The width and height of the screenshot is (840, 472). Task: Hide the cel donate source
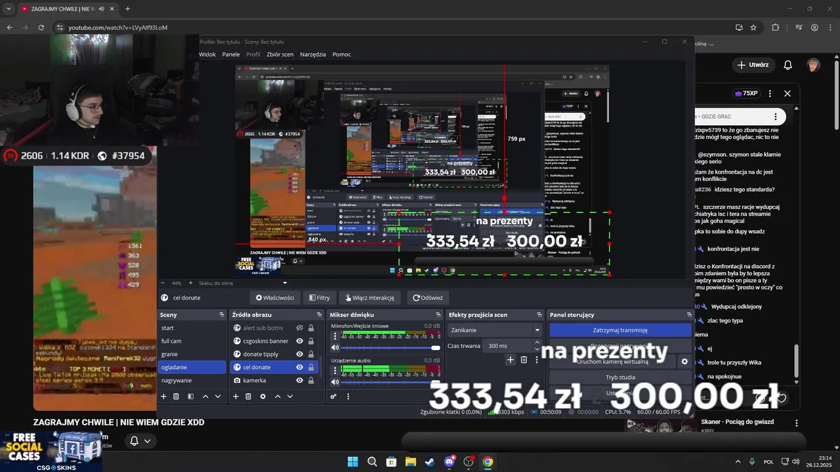coord(299,367)
